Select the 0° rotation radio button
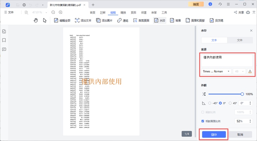The image size is (257, 141). (x=220, y=103)
